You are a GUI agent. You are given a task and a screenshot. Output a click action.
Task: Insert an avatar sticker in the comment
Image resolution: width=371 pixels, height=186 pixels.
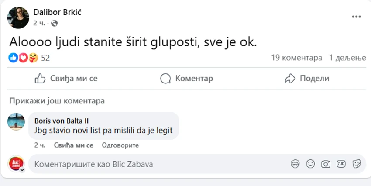pos(295,164)
